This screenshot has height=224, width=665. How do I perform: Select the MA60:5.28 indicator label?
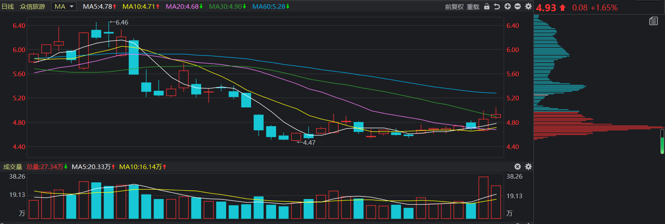click(271, 7)
